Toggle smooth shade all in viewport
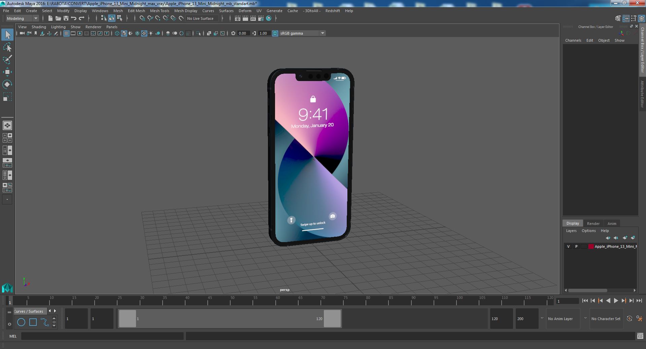The height and width of the screenshot is (349, 646). pyautogui.click(x=124, y=33)
